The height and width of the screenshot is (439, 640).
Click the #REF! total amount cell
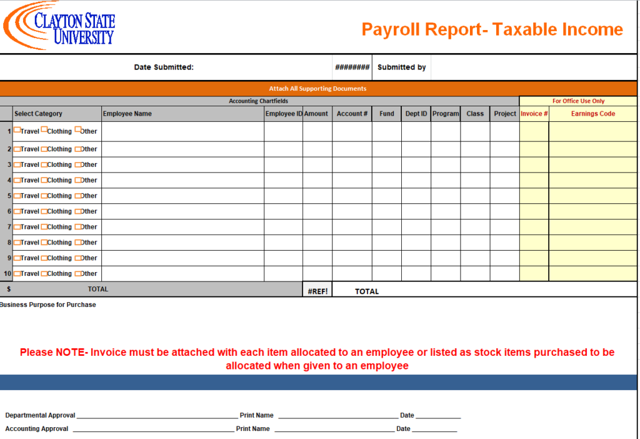(x=317, y=291)
